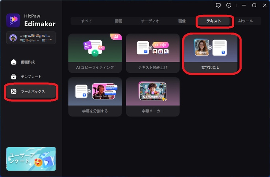Open the settings hexagon icon in title bar
The height and width of the screenshot is (177, 270).
pos(229,6)
